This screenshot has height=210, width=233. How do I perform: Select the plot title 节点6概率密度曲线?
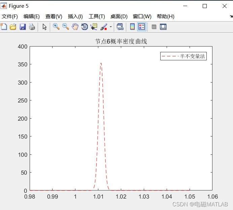(121, 41)
